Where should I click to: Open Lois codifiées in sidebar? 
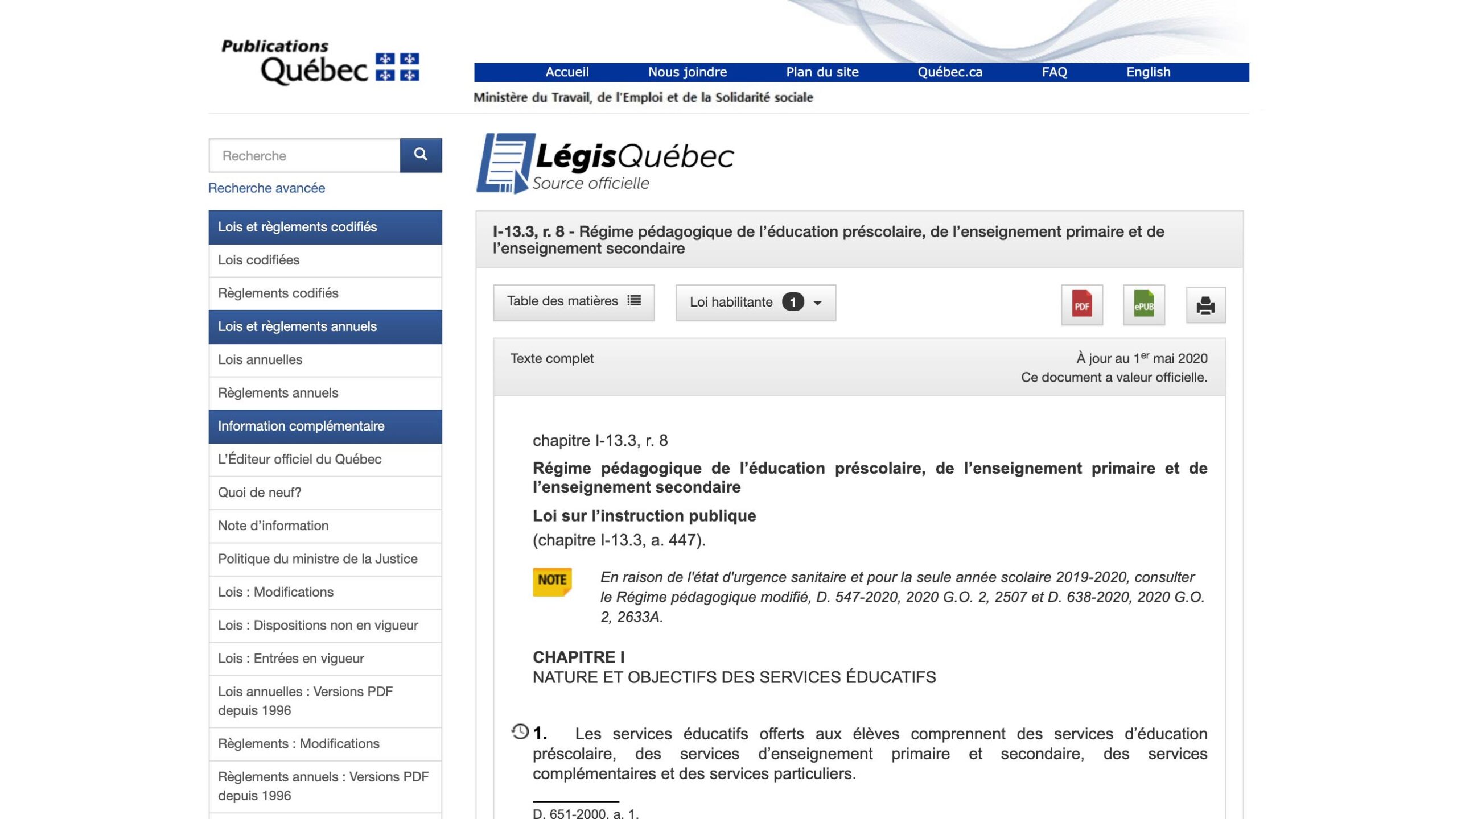(325, 260)
